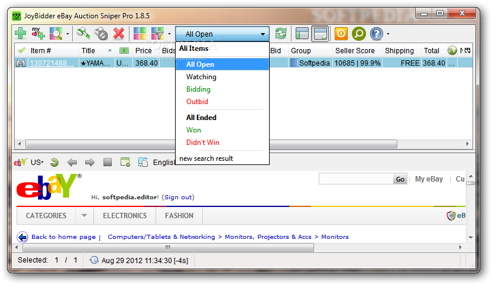492x285 pixels.
Task: Sort by the Price column header
Action: point(143,50)
